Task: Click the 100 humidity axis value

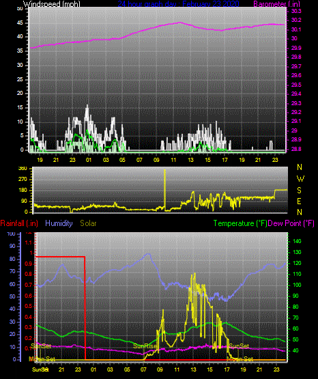Action: coord(12,234)
